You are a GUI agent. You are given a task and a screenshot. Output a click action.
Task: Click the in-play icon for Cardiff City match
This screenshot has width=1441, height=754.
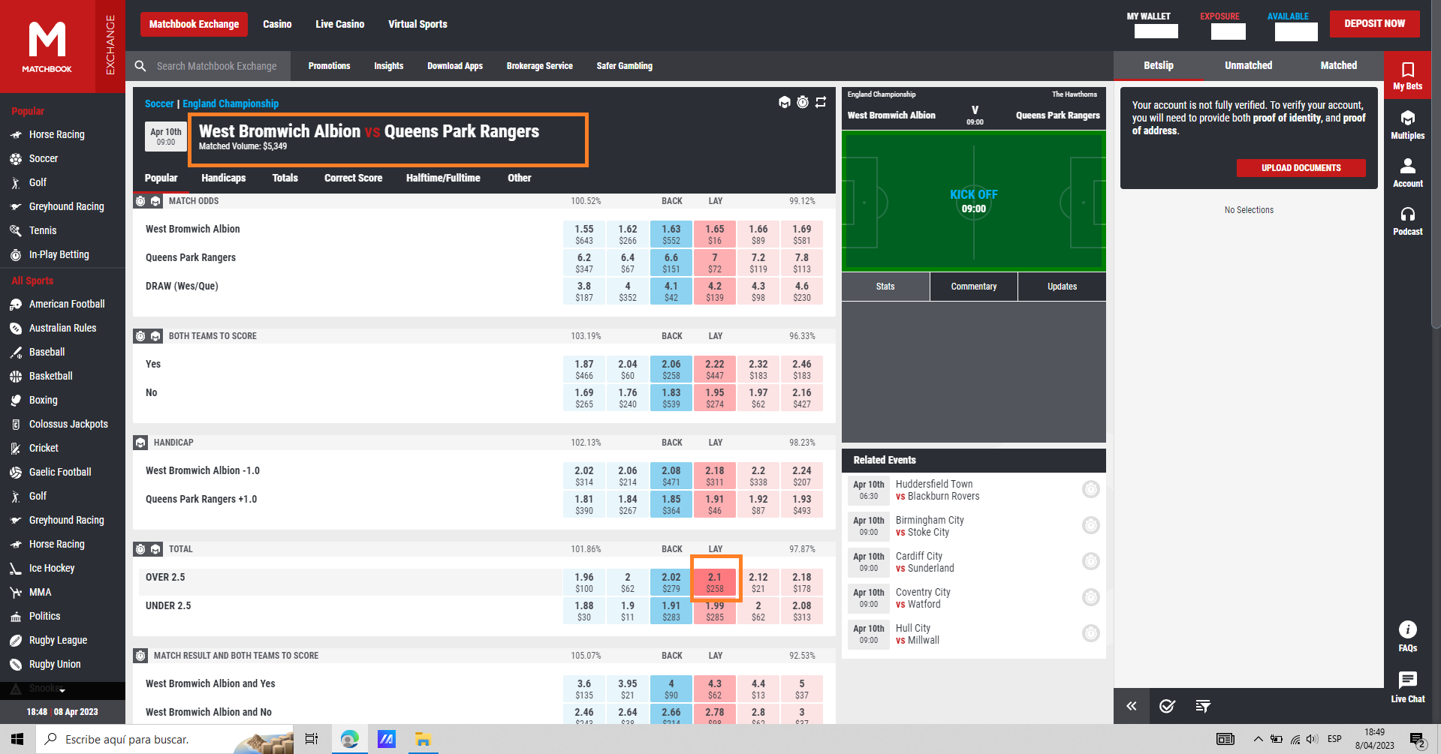1091,562
